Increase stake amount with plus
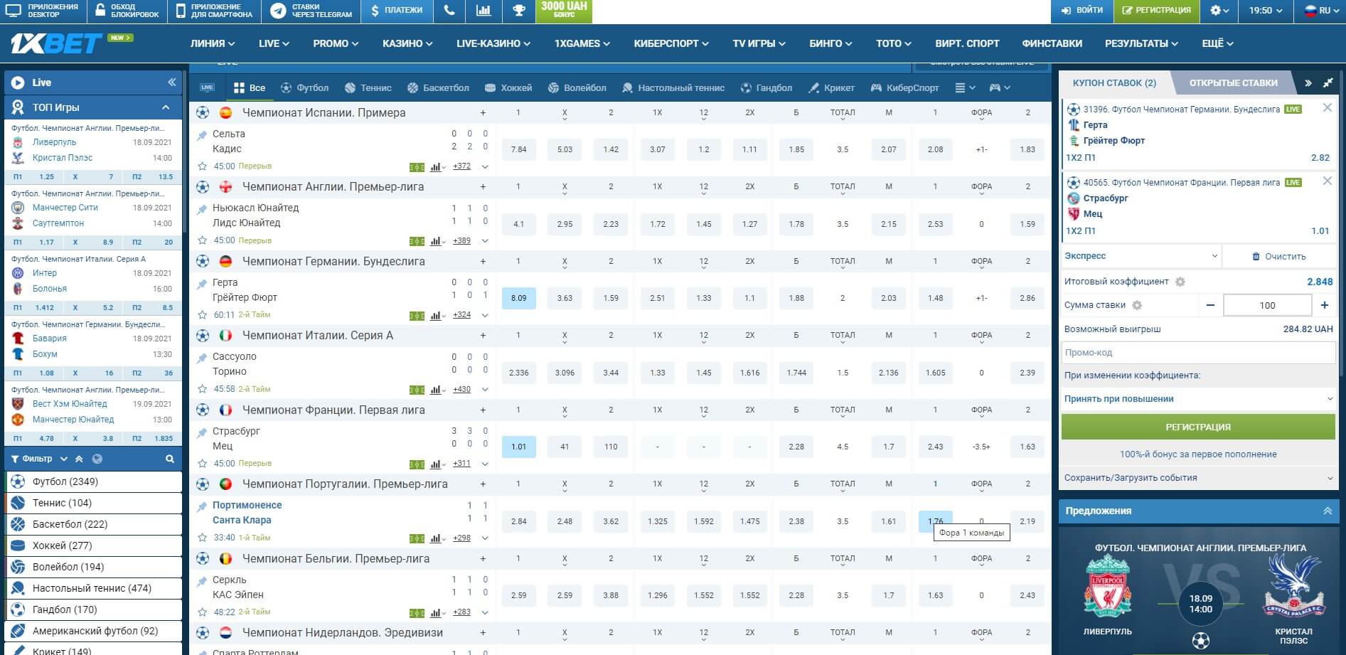1346x655 pixels. [x=1325, y=305]
